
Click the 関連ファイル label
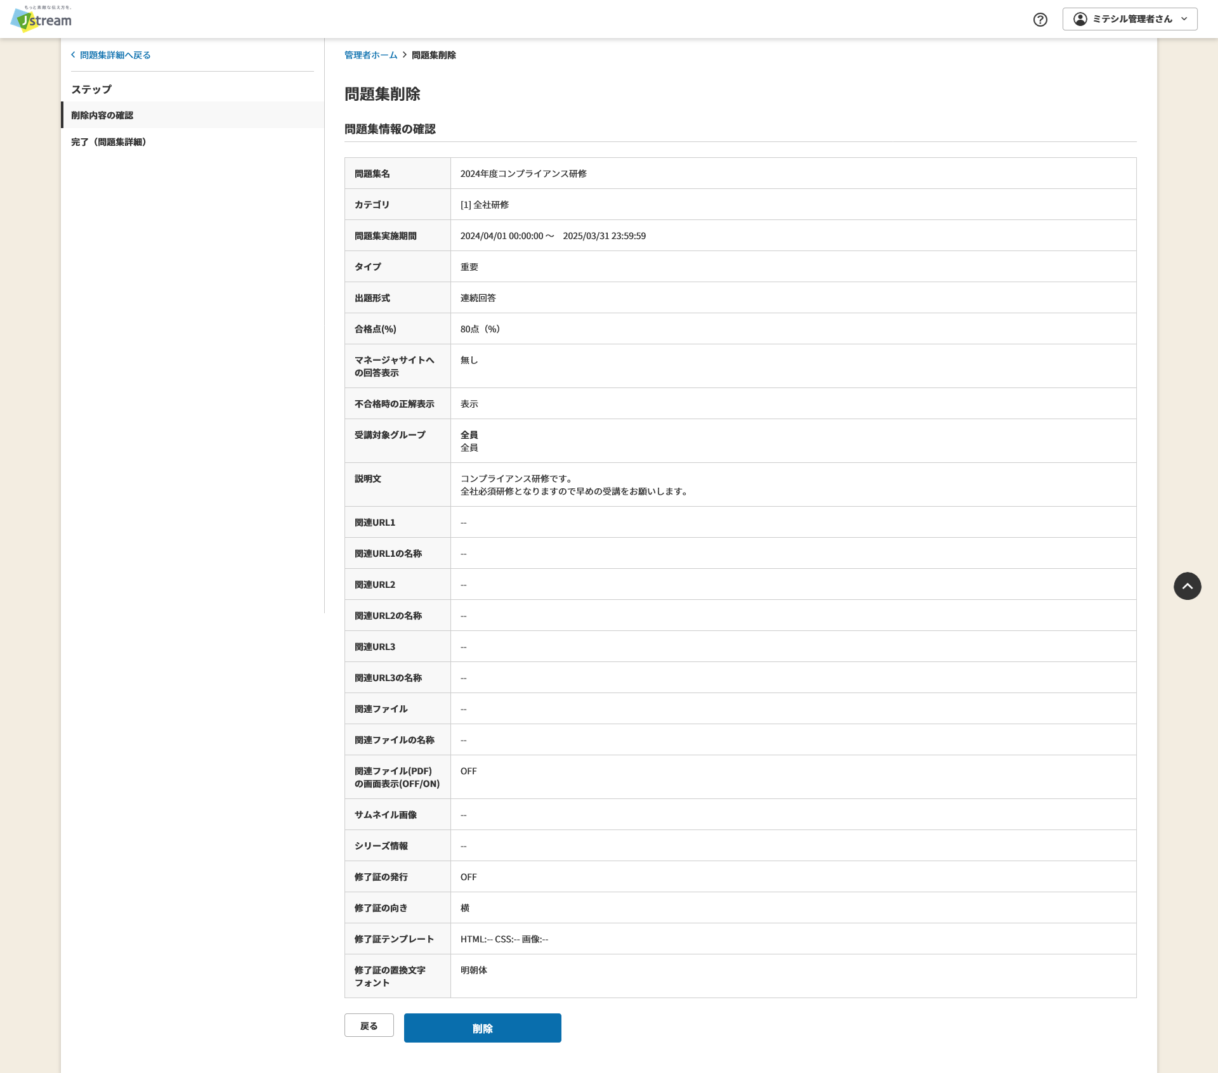(x=381, y=709)
